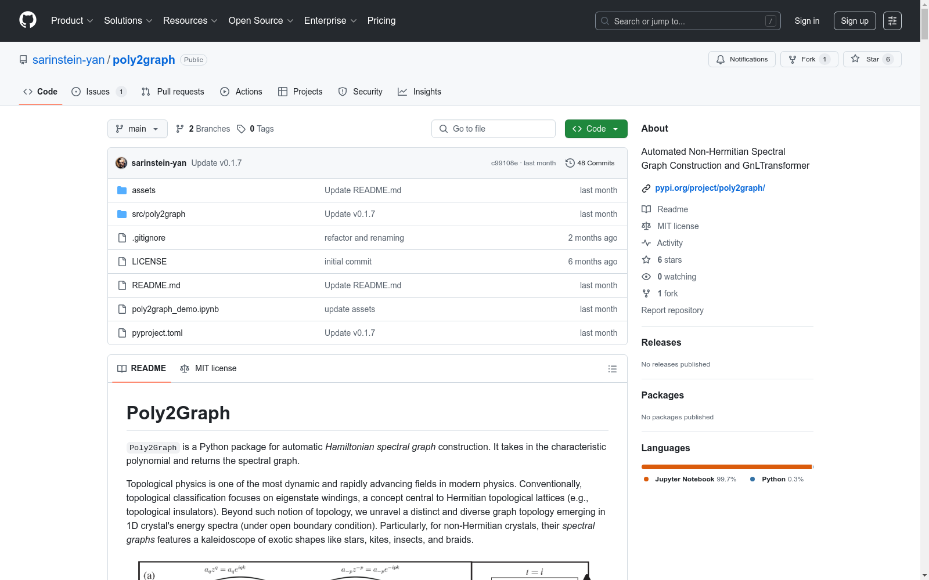929x580 pixels.
Task: Open the pypi.org/project/poly2graph link
Action: click(710, 188)
